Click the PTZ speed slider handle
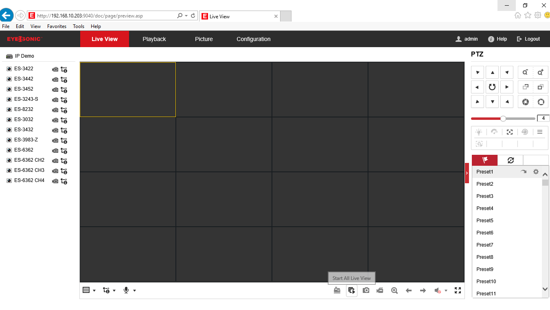The height and width of the screenshot is (310, 550). (x=503, y=119)
